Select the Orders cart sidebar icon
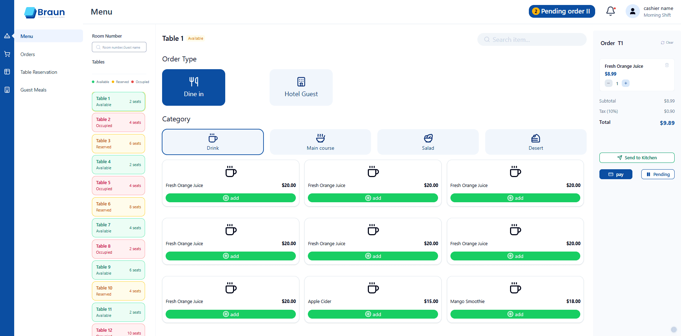 (x=7, y=54)
